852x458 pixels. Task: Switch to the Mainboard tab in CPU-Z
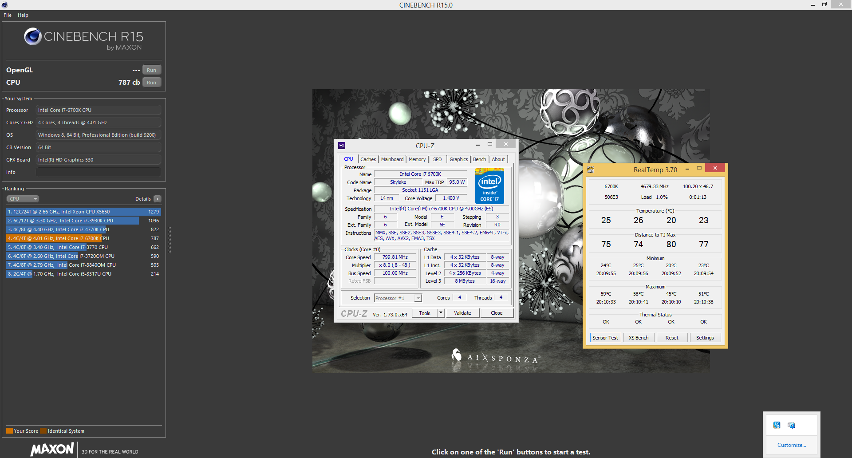pos(392,159)
